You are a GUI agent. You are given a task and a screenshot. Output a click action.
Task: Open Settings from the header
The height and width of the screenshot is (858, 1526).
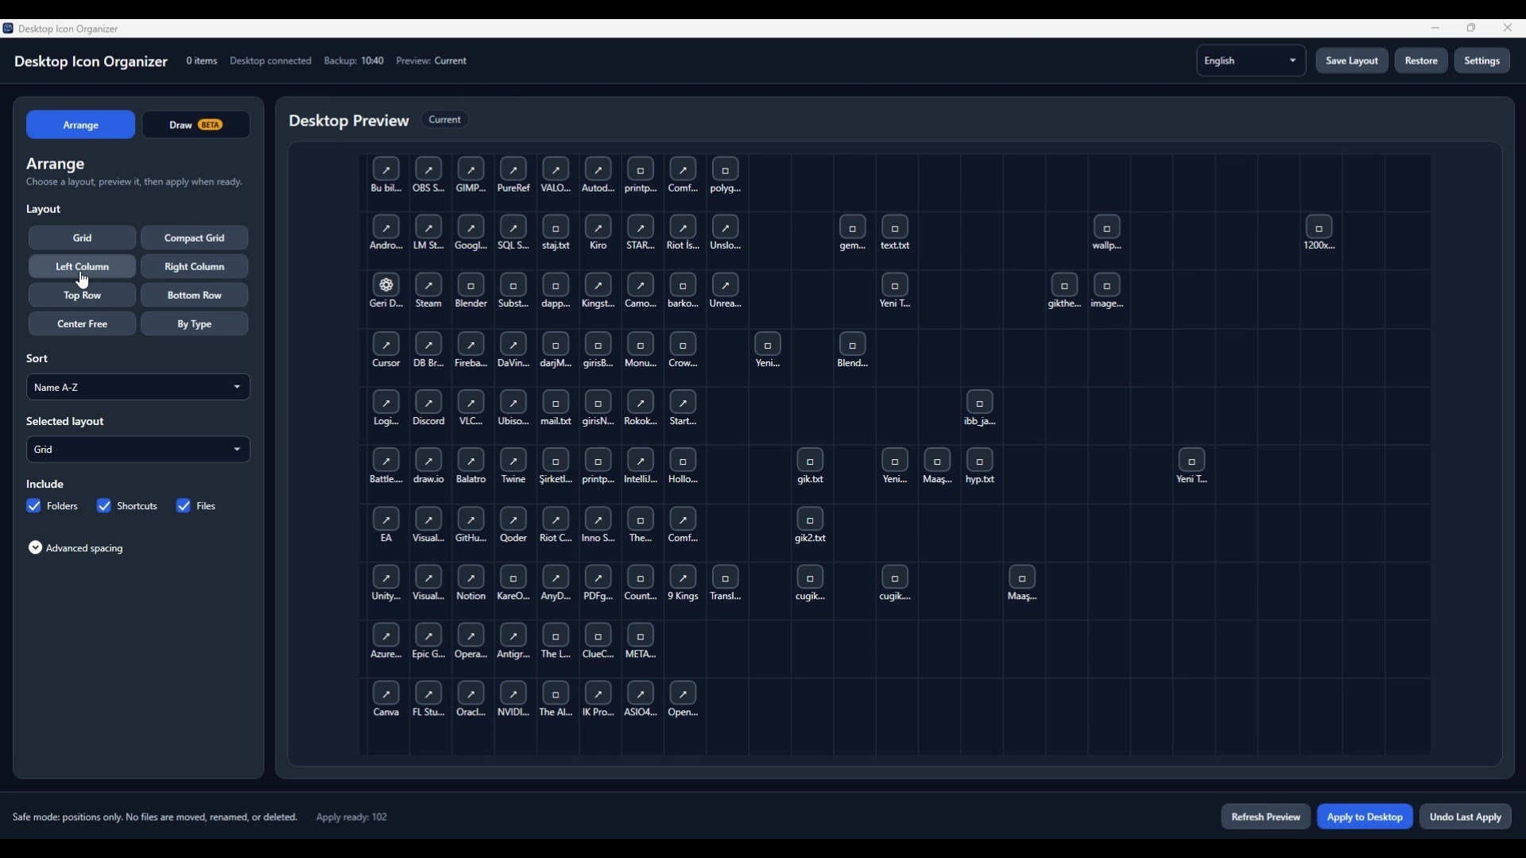coord(1483,61)
